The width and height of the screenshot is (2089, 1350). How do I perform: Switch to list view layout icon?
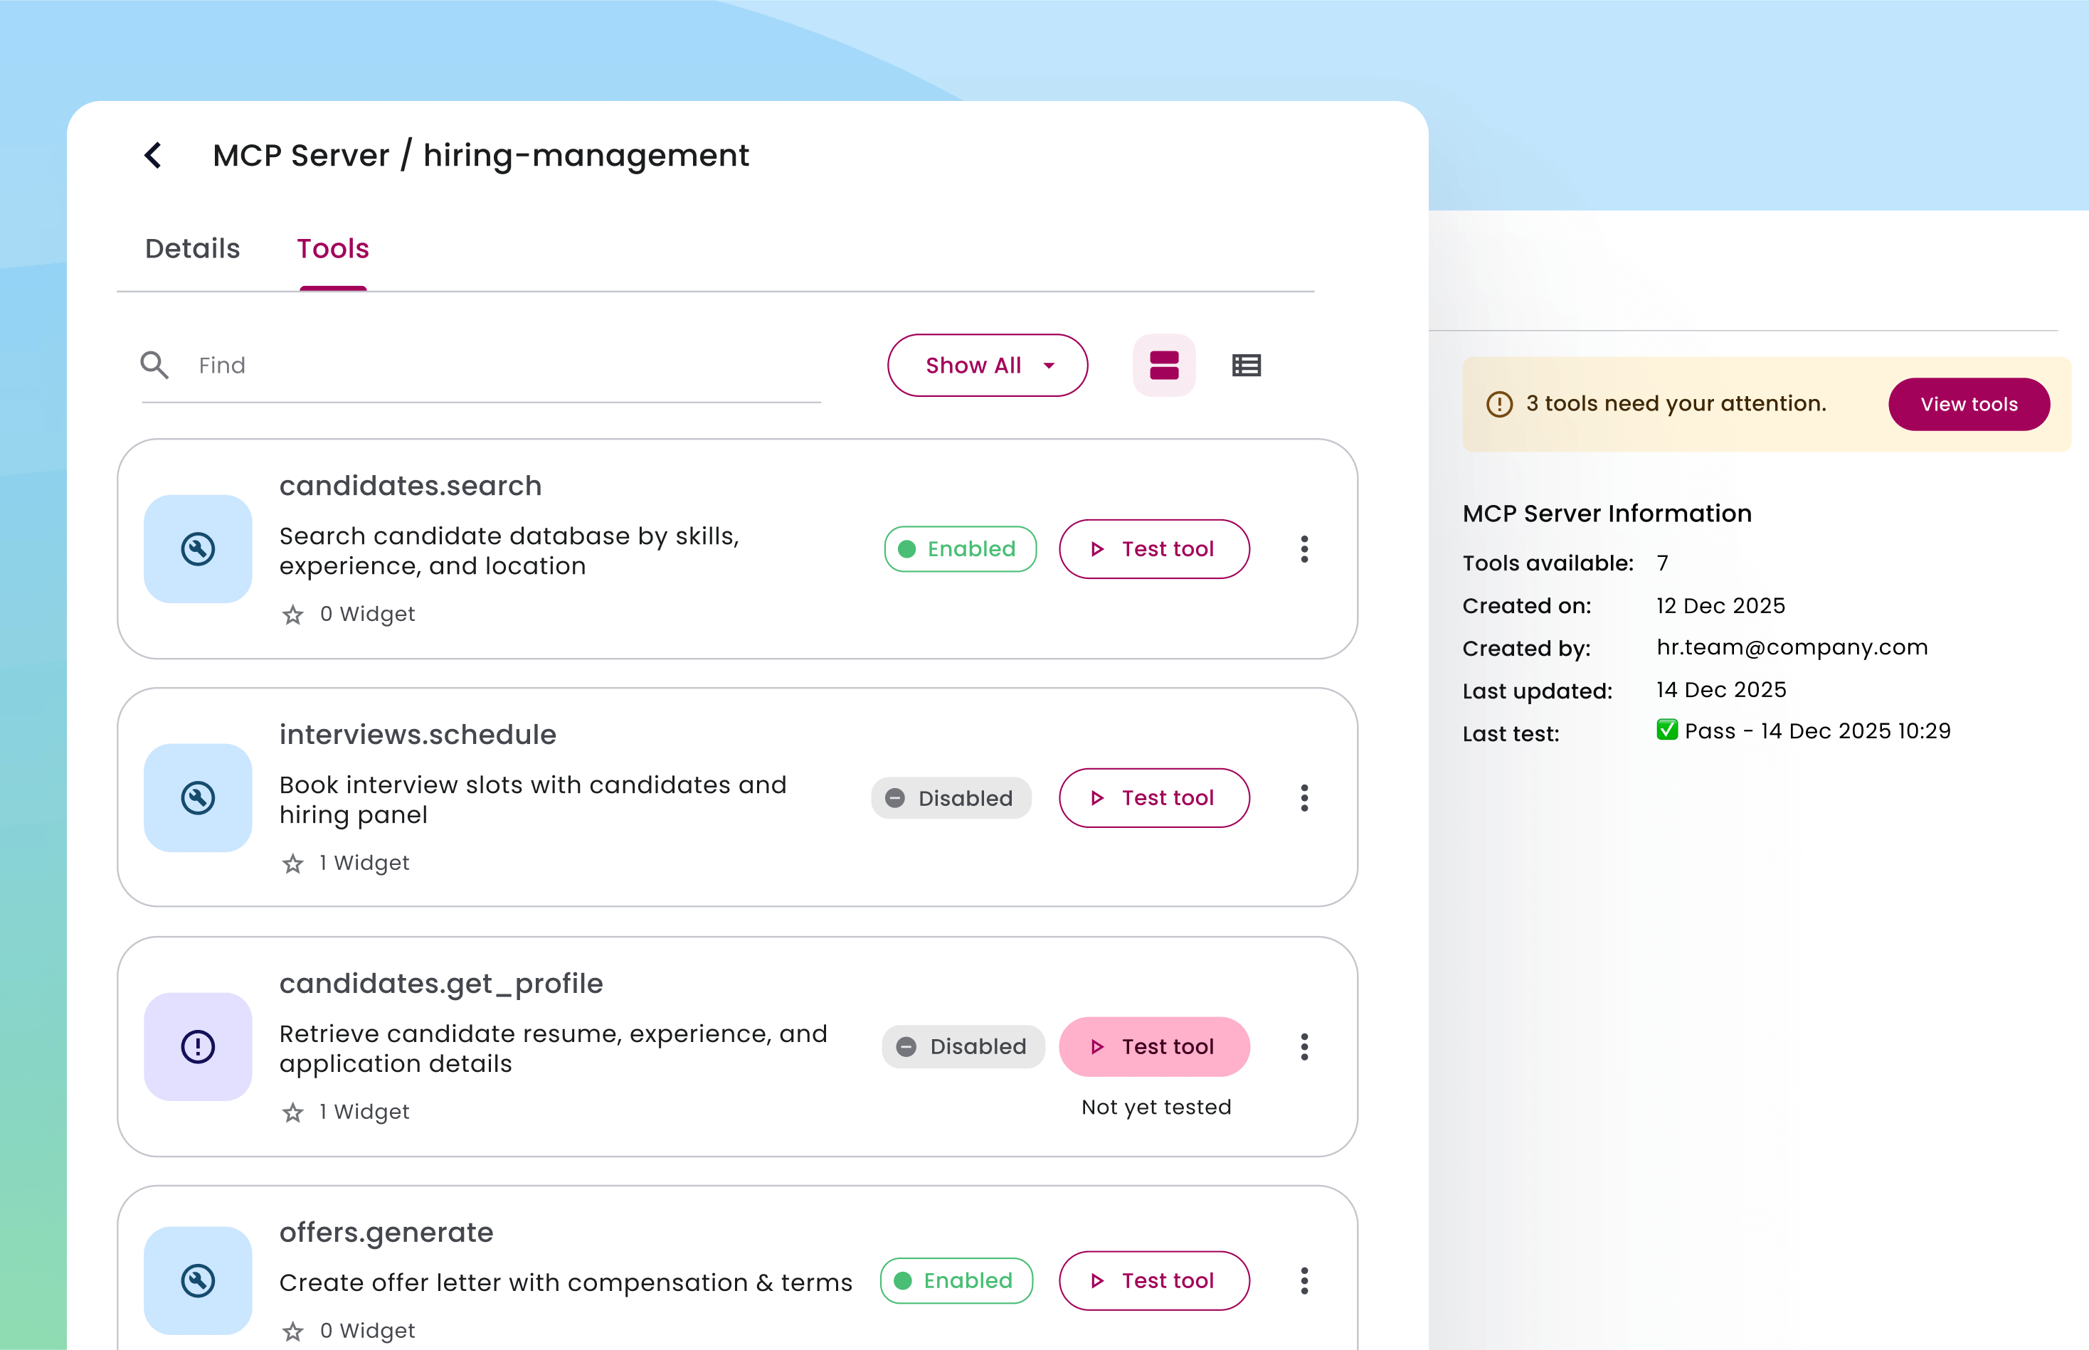point(1245,366)
